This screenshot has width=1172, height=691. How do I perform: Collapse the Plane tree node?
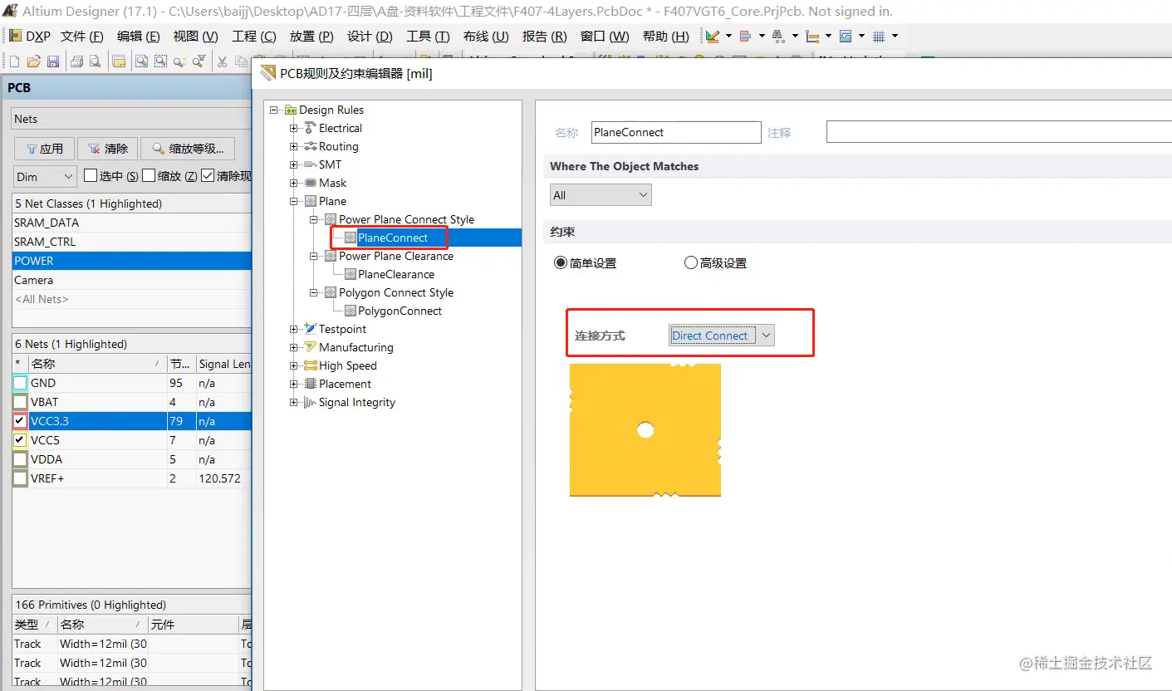[294, 201]
